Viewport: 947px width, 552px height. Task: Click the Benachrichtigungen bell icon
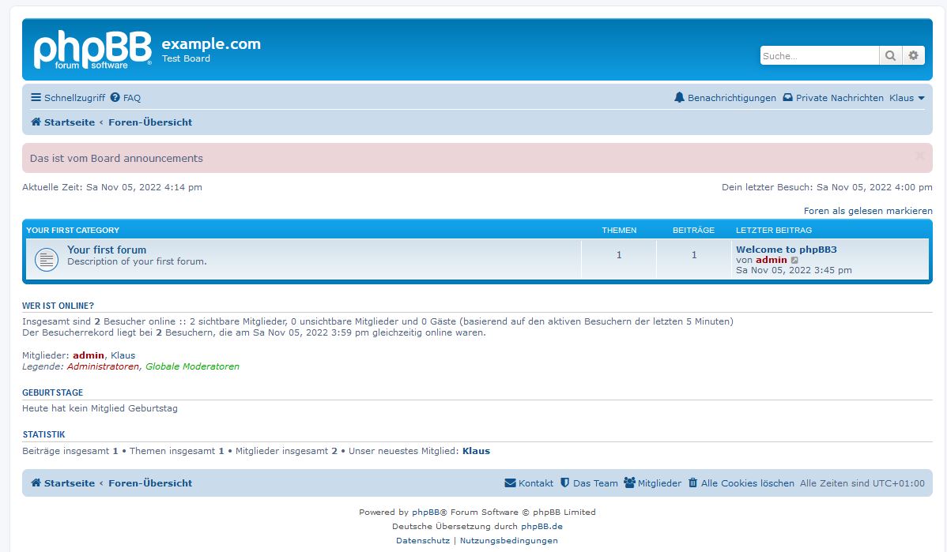(680, 97)
